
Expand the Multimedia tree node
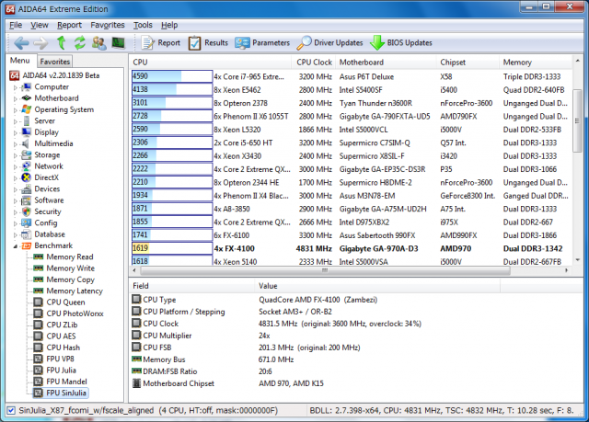16,144
